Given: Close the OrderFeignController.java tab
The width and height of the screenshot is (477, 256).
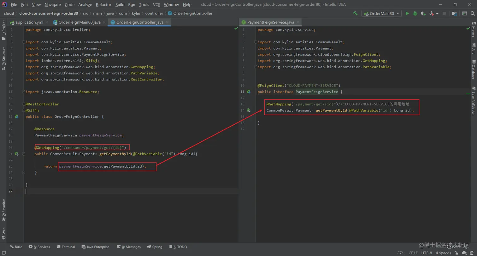Looking at the screenshot, I should (167, 22).
